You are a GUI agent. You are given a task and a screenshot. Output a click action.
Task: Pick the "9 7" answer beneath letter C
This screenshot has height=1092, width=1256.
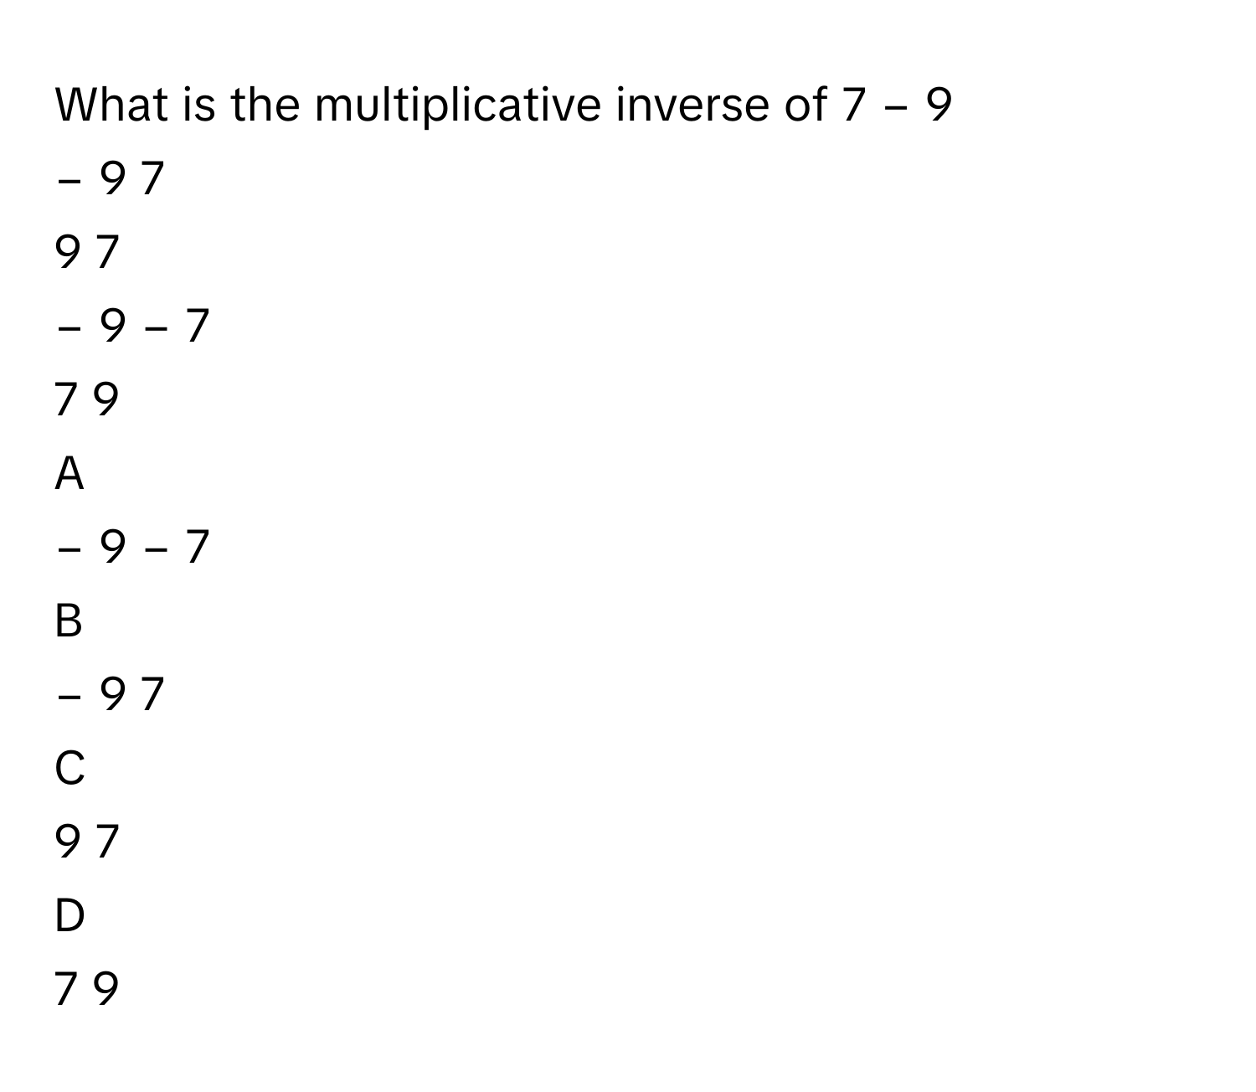point(87,842)
